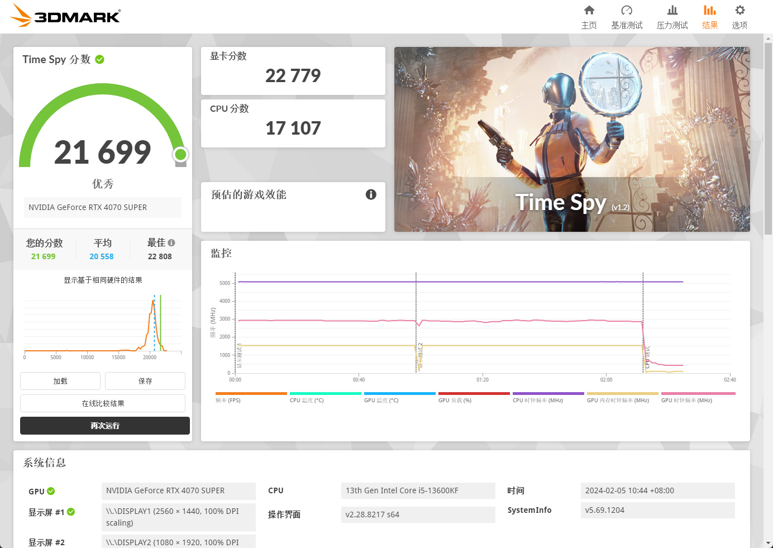Click the 显卡分数 value 22 779
The width and height of the screenshot is (773, 548).
pyautogui.click(x=293, y=75)
